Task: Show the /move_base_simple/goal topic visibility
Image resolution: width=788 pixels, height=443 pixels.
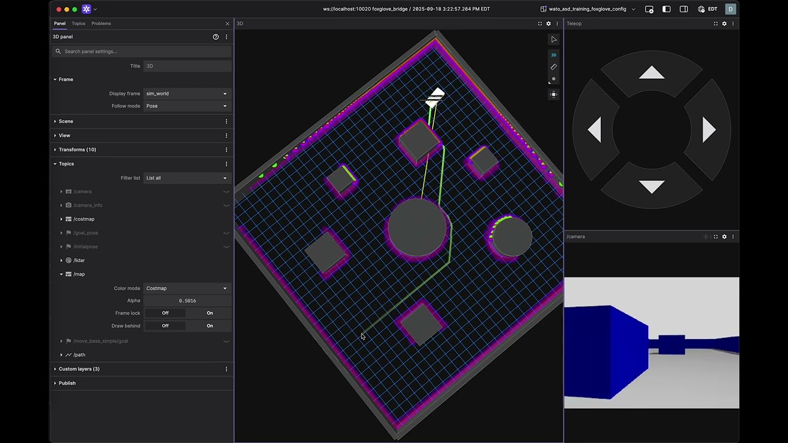Action: 227,341
